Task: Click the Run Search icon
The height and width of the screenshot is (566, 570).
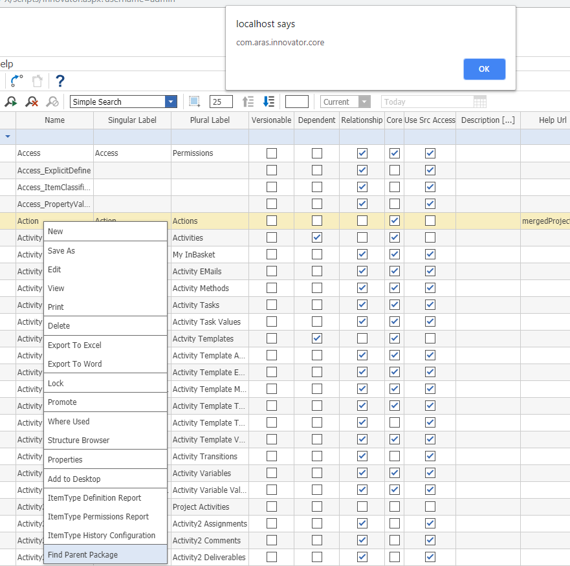Action: point(10,102)
